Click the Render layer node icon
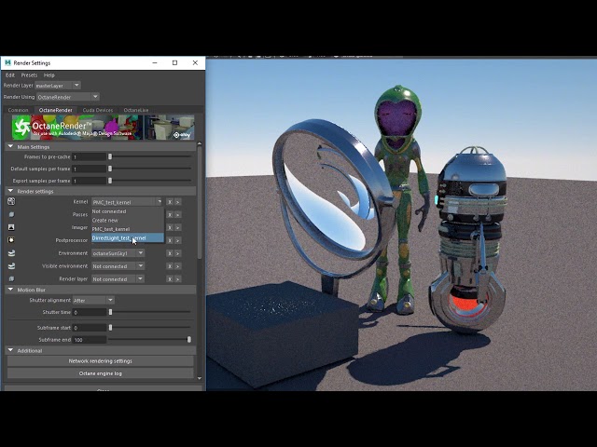Screen dimensions: 597x447 11,279
